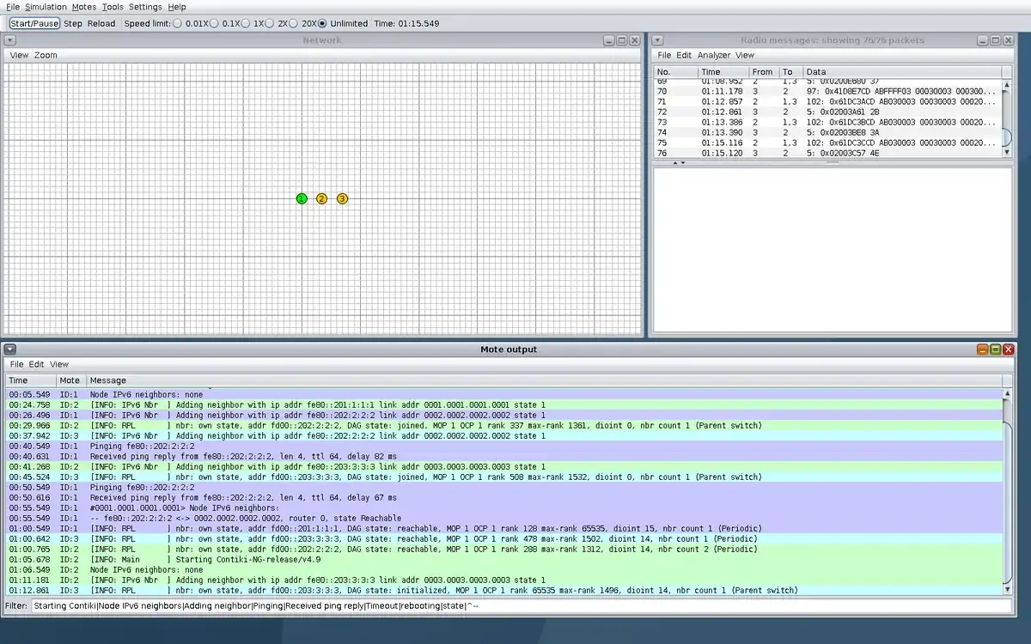Select mote node 2 in the Network view
1031x644 pixels.
pos(321,198)
